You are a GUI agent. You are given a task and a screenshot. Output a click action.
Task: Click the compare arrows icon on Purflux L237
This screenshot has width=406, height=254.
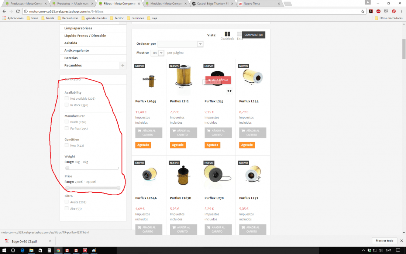[x=229, y=91]
